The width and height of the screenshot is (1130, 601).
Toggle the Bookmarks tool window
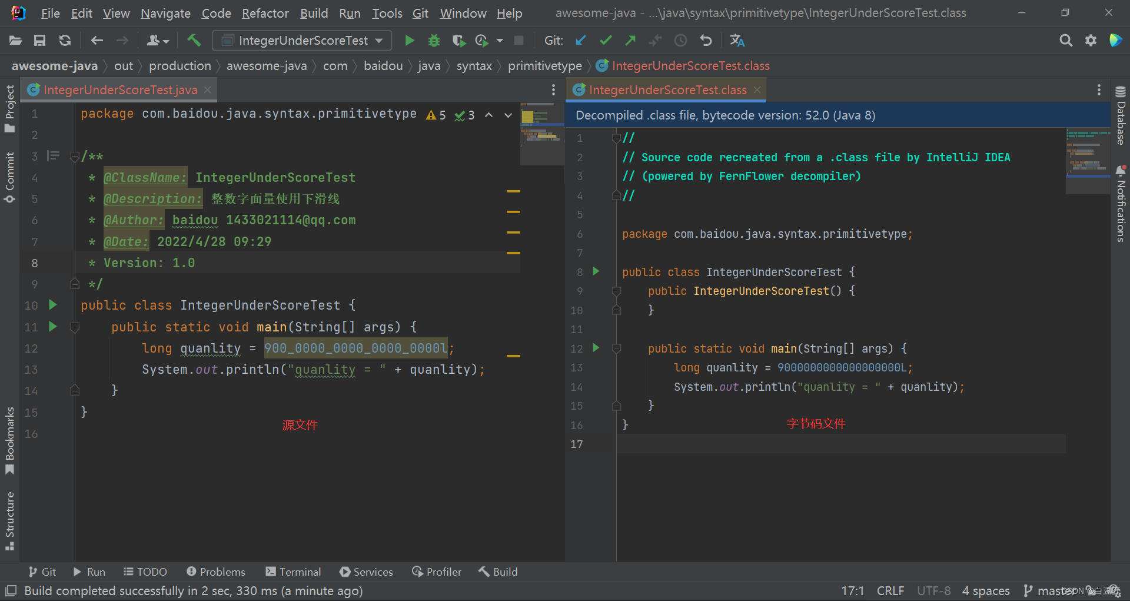pyautogui.click(x=9, y=440)
